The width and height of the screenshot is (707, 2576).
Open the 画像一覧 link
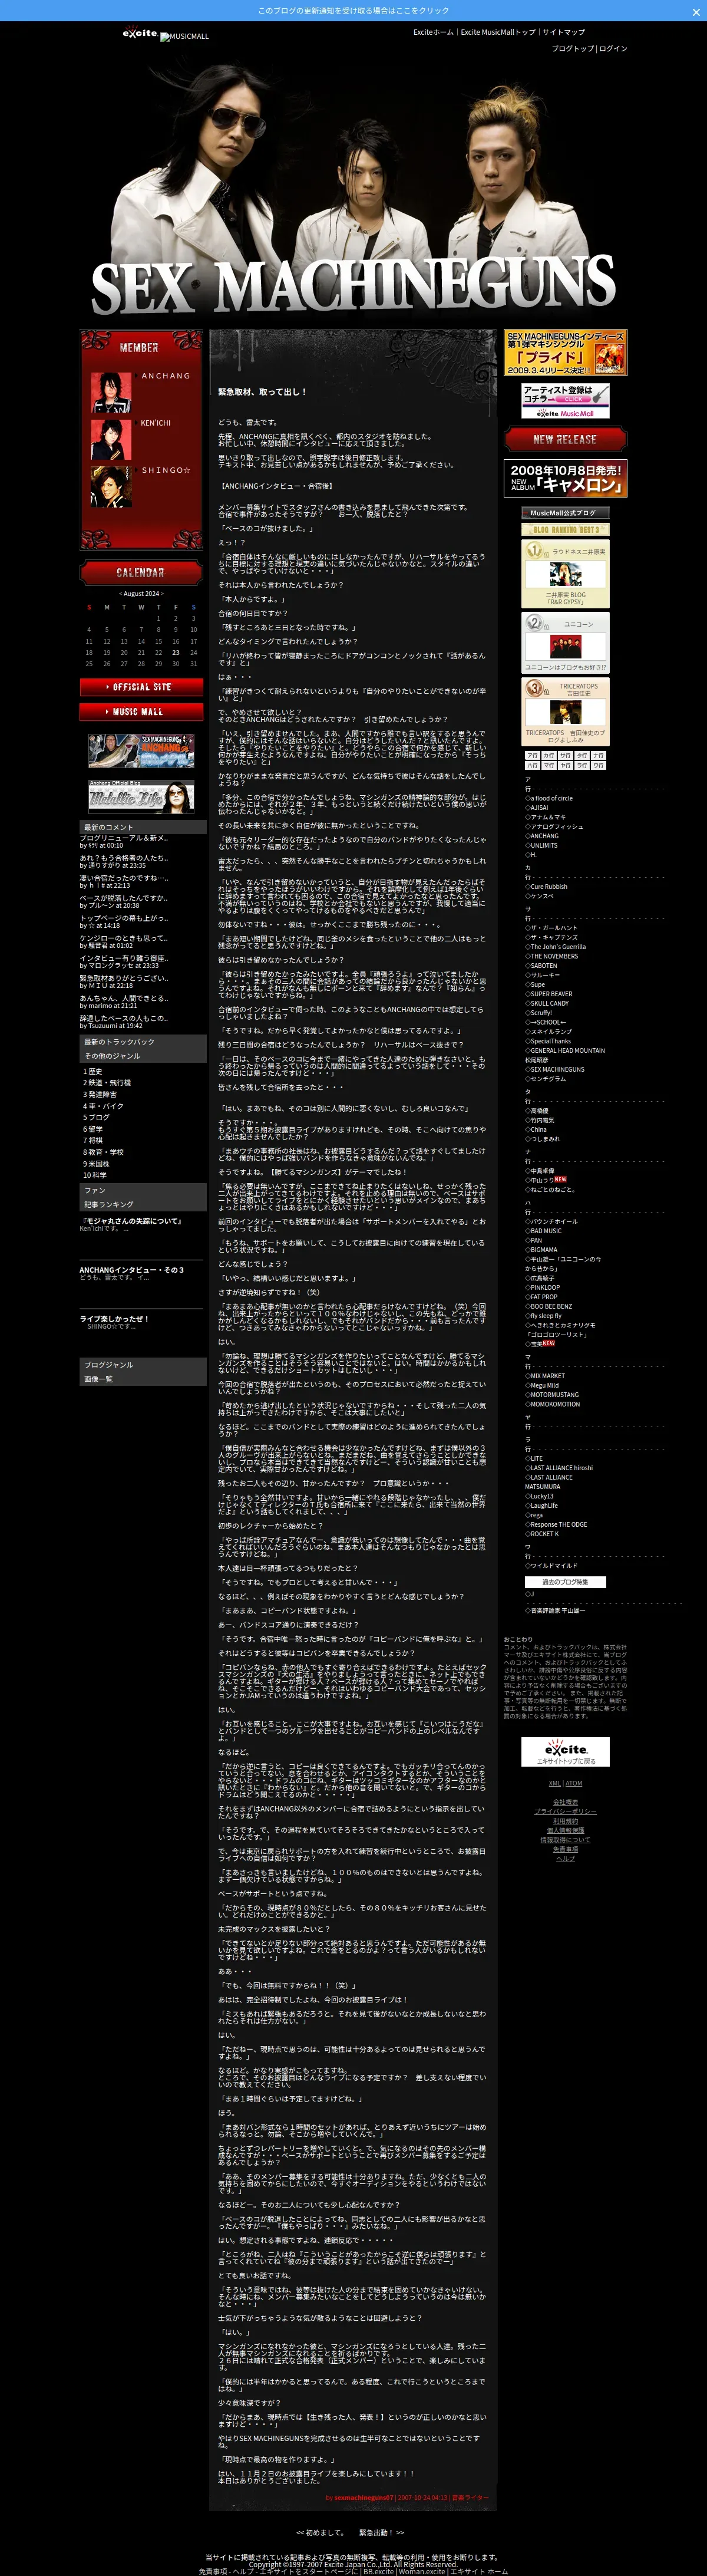coord(98,1379)
